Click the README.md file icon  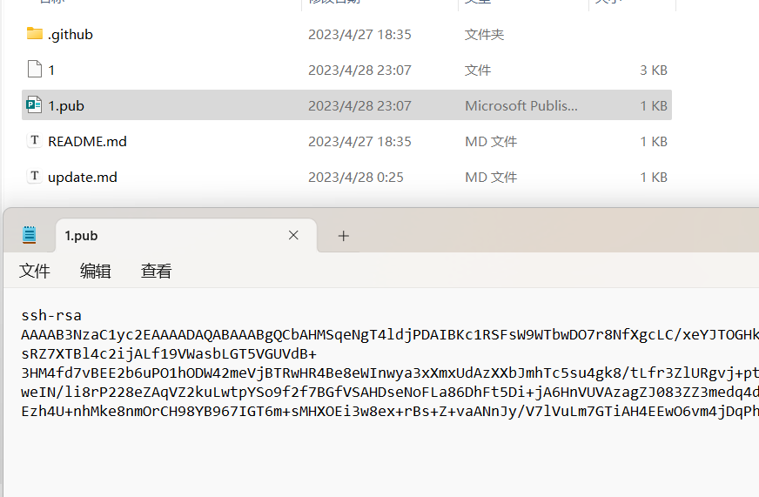tap(35, 141)
